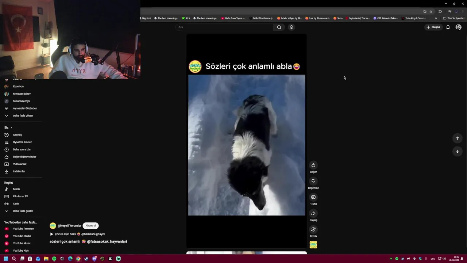Open Tüm Yer İşaretleri bookmarks folder
This screenshot has height=263, width=467.
point(454,18)
